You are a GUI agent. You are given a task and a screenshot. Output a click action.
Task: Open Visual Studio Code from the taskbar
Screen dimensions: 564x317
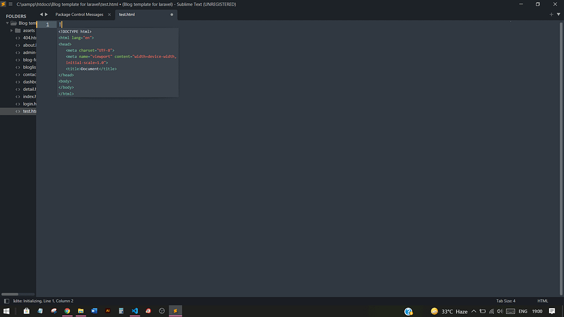pyautogui.click(x=134, y=310)
